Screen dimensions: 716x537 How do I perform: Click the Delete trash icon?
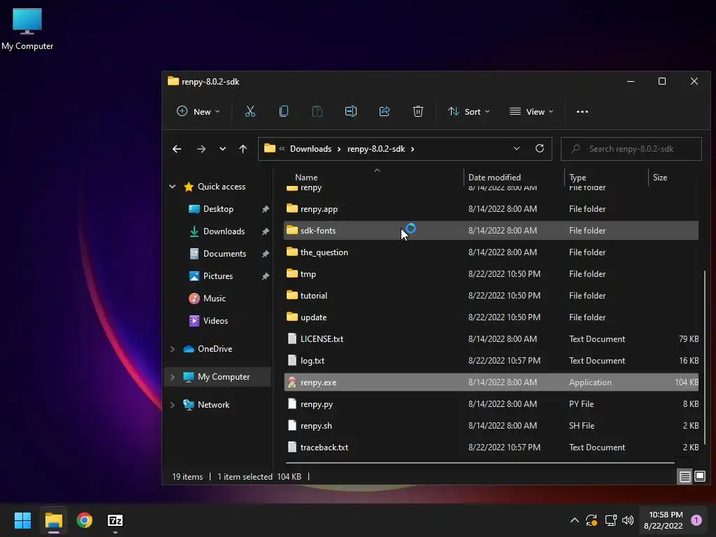[418, 111]
